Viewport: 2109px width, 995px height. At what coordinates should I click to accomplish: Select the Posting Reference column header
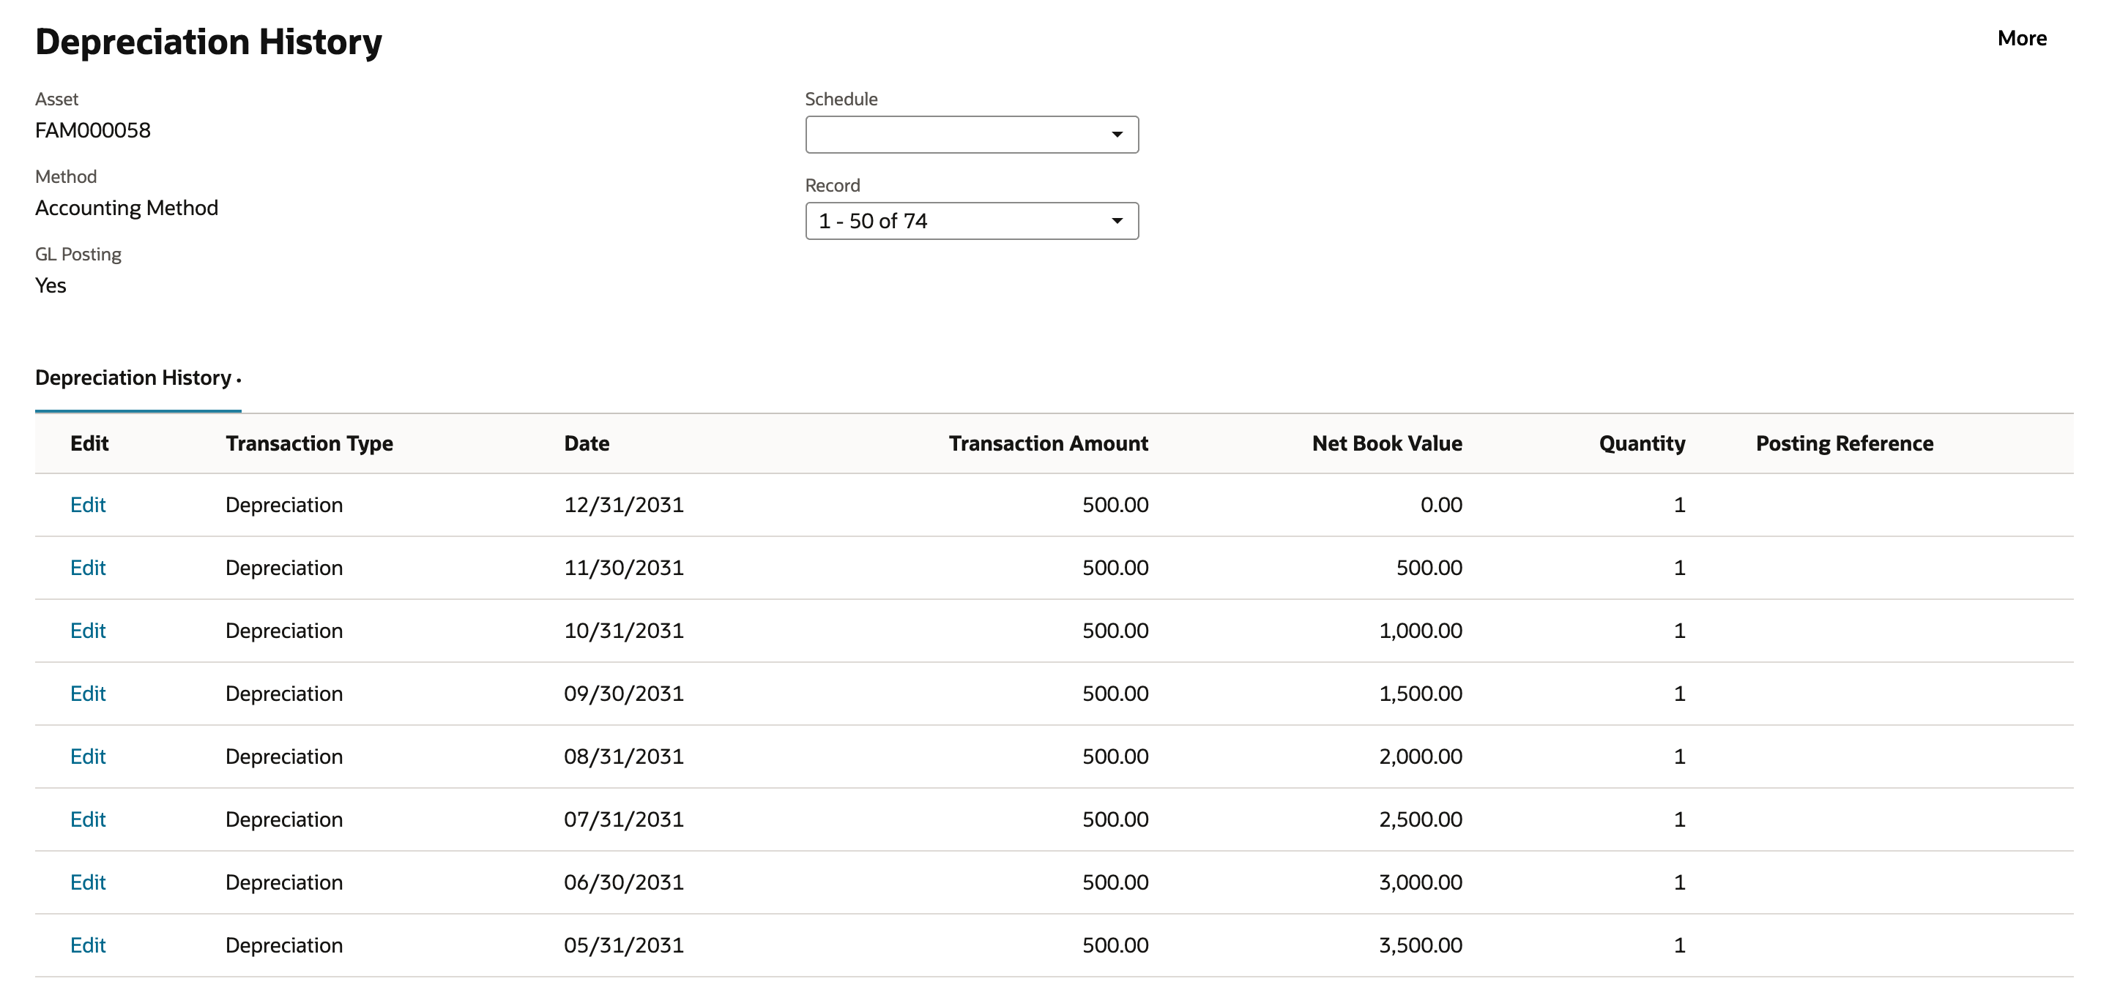[x=1845, y=443]
